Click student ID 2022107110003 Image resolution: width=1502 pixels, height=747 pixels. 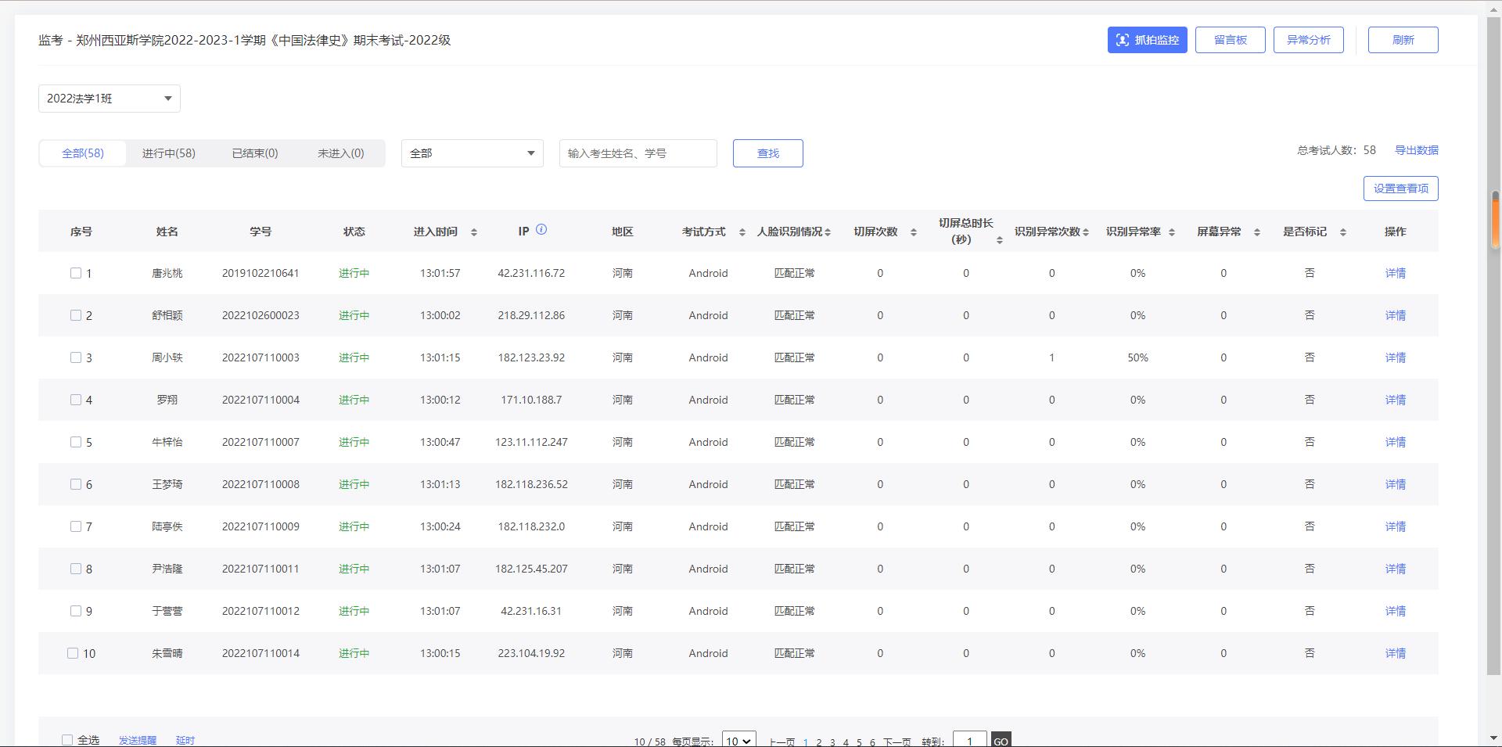point(261,357)
